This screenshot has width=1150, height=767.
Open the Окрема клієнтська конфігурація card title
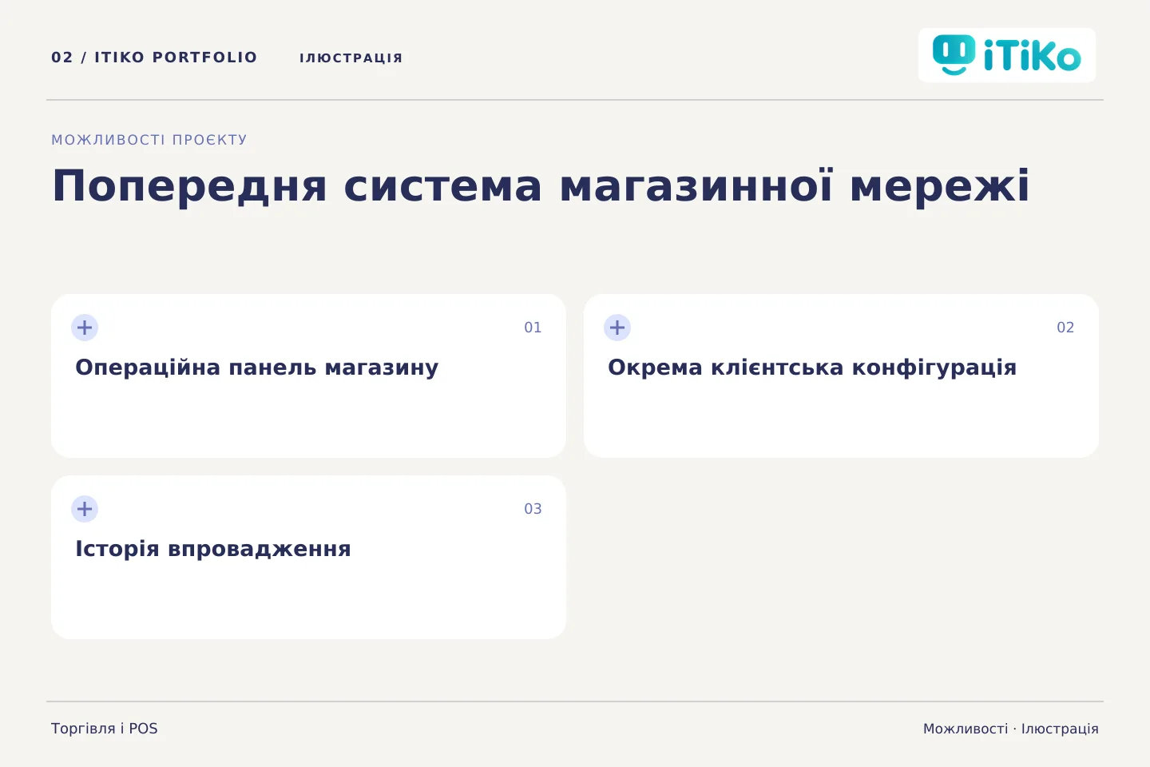point(812,368)
